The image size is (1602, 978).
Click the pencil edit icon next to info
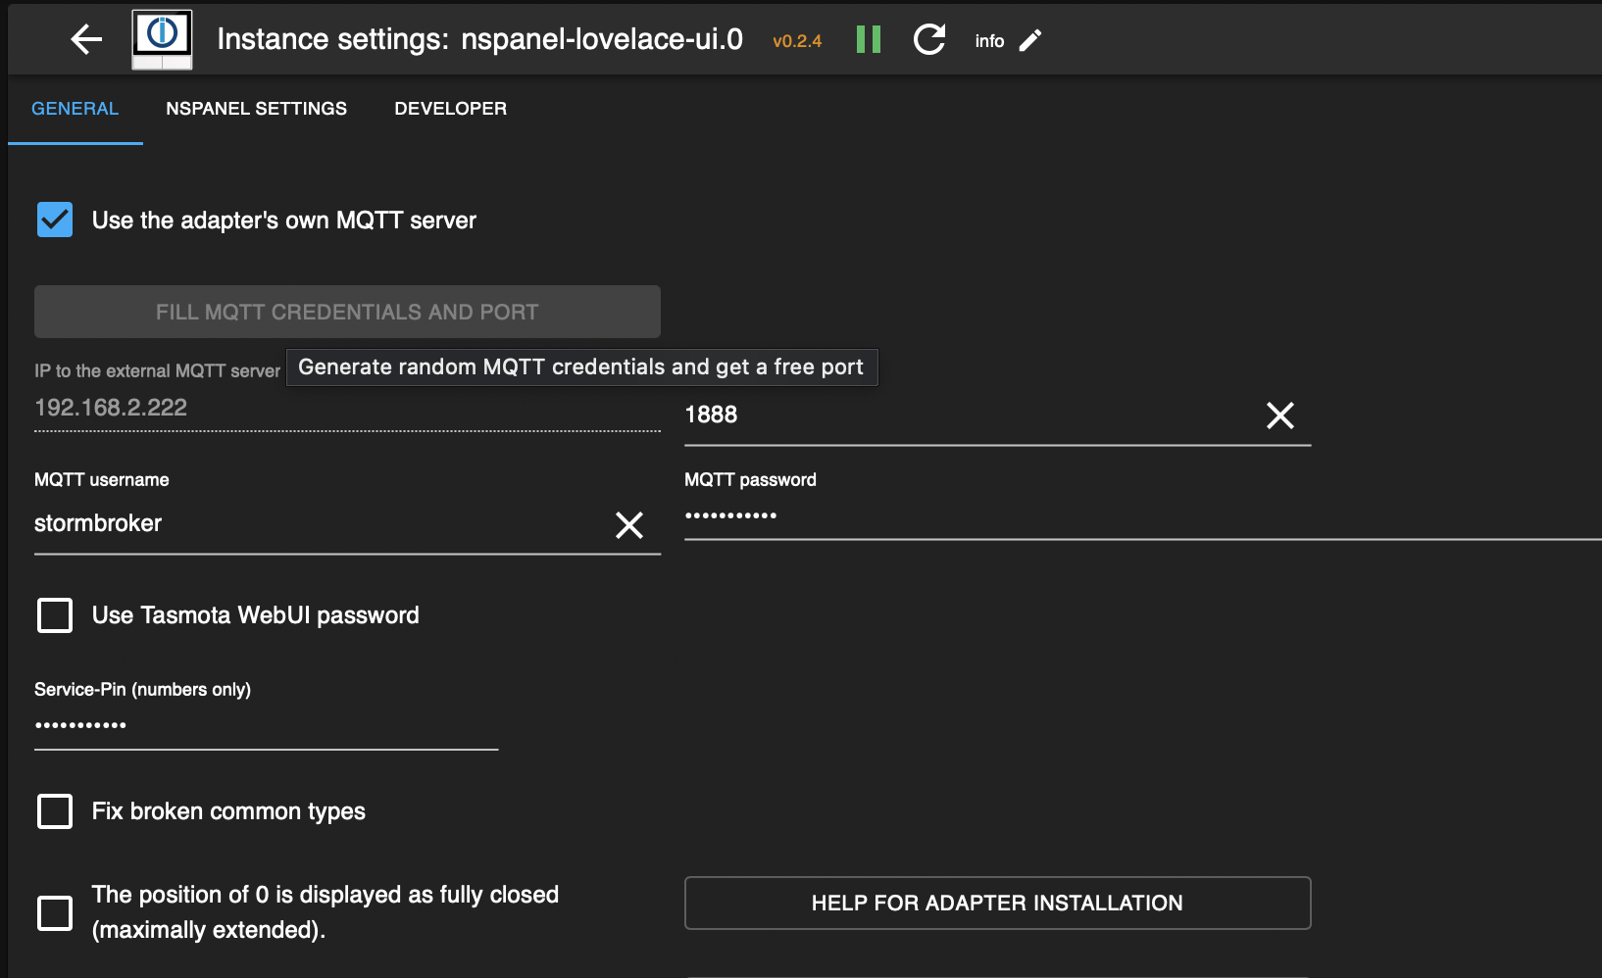[1030, 40]
